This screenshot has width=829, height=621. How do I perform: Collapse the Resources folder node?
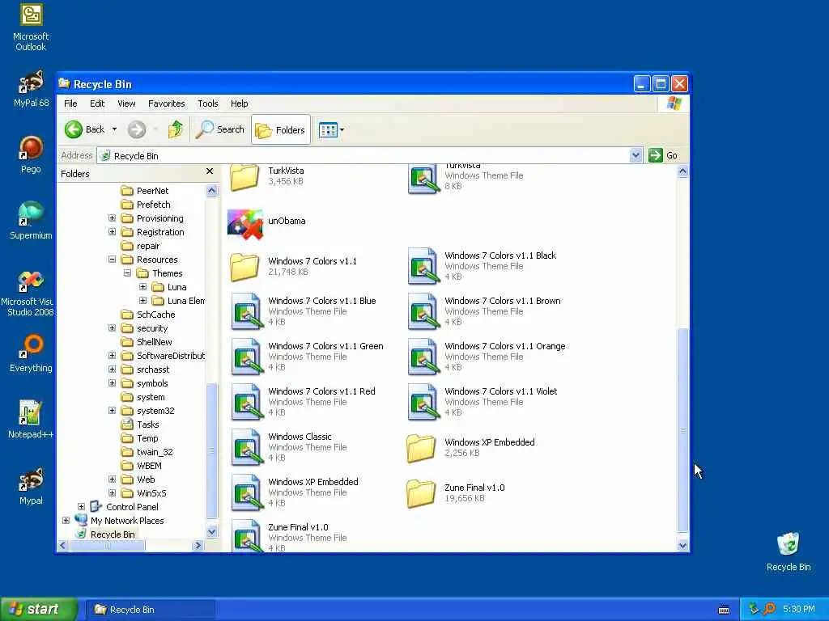[112, 260]
